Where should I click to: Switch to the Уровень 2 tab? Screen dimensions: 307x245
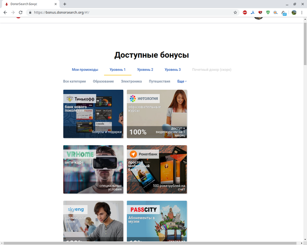[x=145, y=70]
